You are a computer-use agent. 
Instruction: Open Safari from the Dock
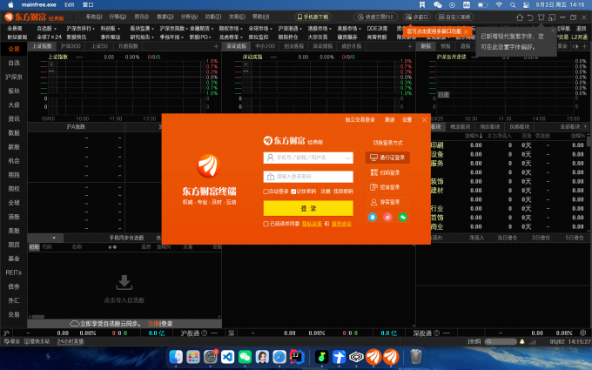[x=279, y=357]
